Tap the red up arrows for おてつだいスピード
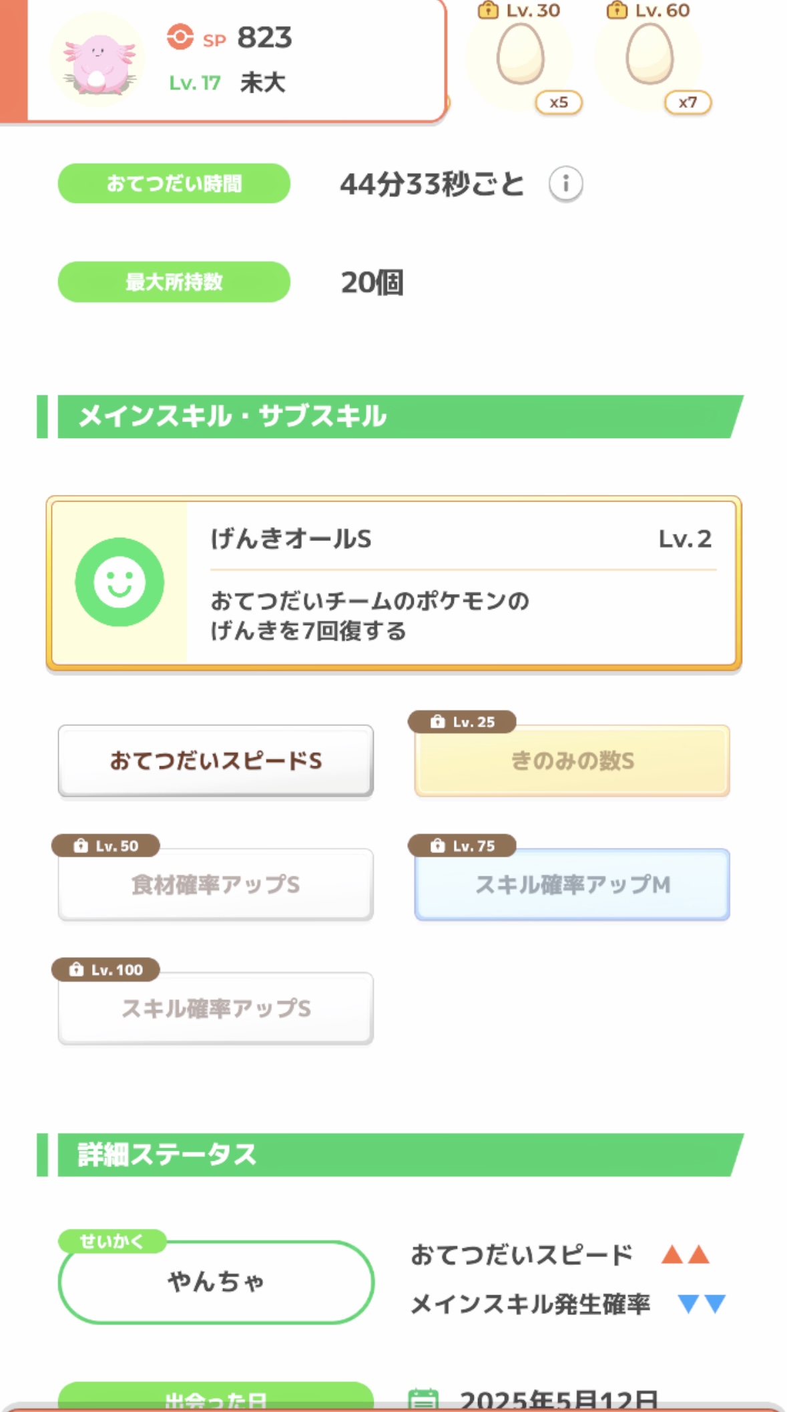The image size is (787, 1412). 685,1254
